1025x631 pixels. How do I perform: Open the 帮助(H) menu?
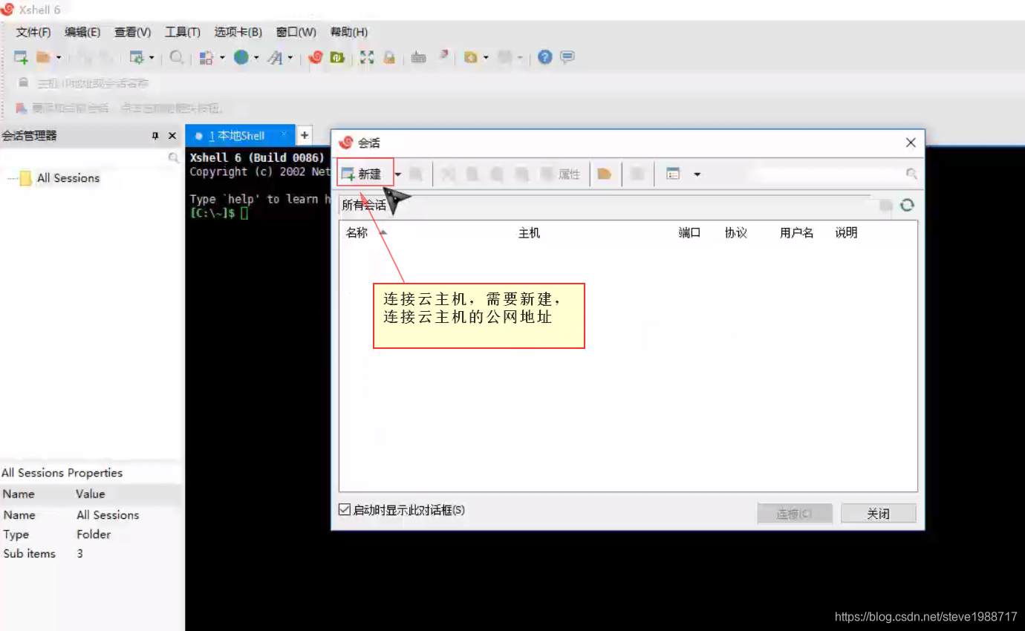[349, 32]
